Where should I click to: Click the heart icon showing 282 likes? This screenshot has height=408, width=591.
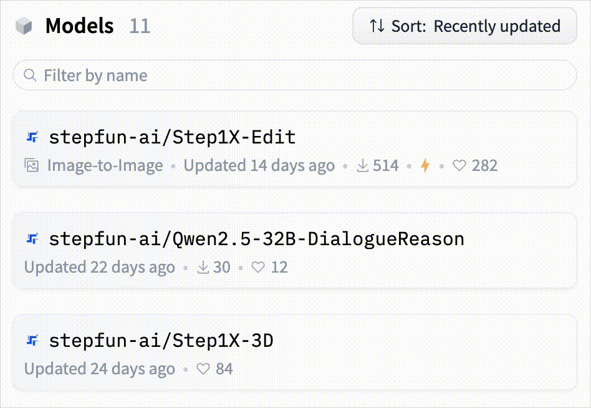[459, 166]
